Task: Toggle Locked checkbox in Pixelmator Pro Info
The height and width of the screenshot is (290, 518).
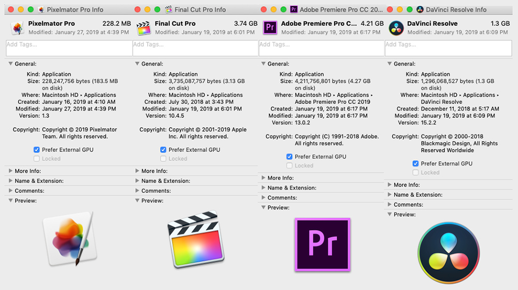Action: [x=37, y=159]
